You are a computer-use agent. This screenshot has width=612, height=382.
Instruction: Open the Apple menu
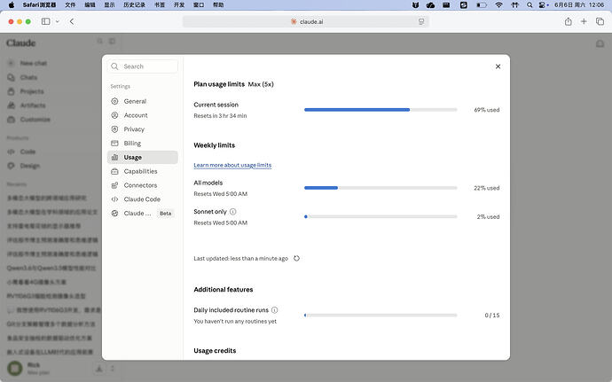[12, 4]
